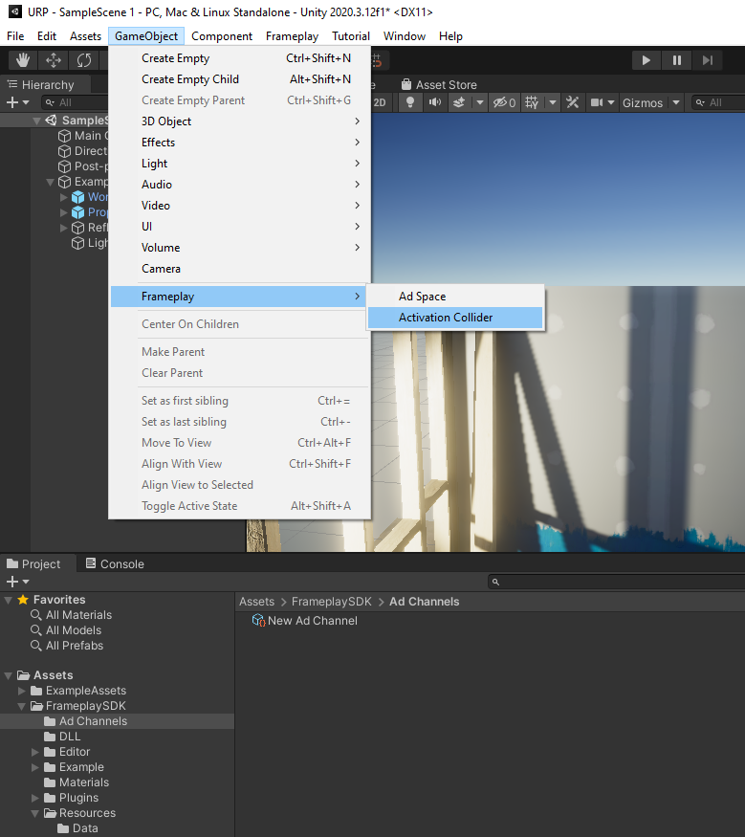Screen dimensions: 745x837
Task: Open the Asset Store tab
Action: click(x=439, y=85)
